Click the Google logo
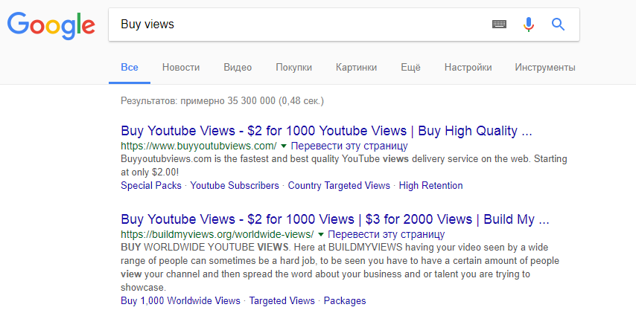The height and width of the screenshot is (313, 636). click(x=51, y=25)
